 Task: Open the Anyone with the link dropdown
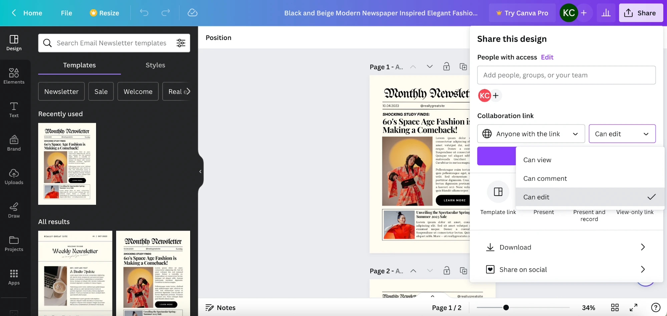pos(531,134)
